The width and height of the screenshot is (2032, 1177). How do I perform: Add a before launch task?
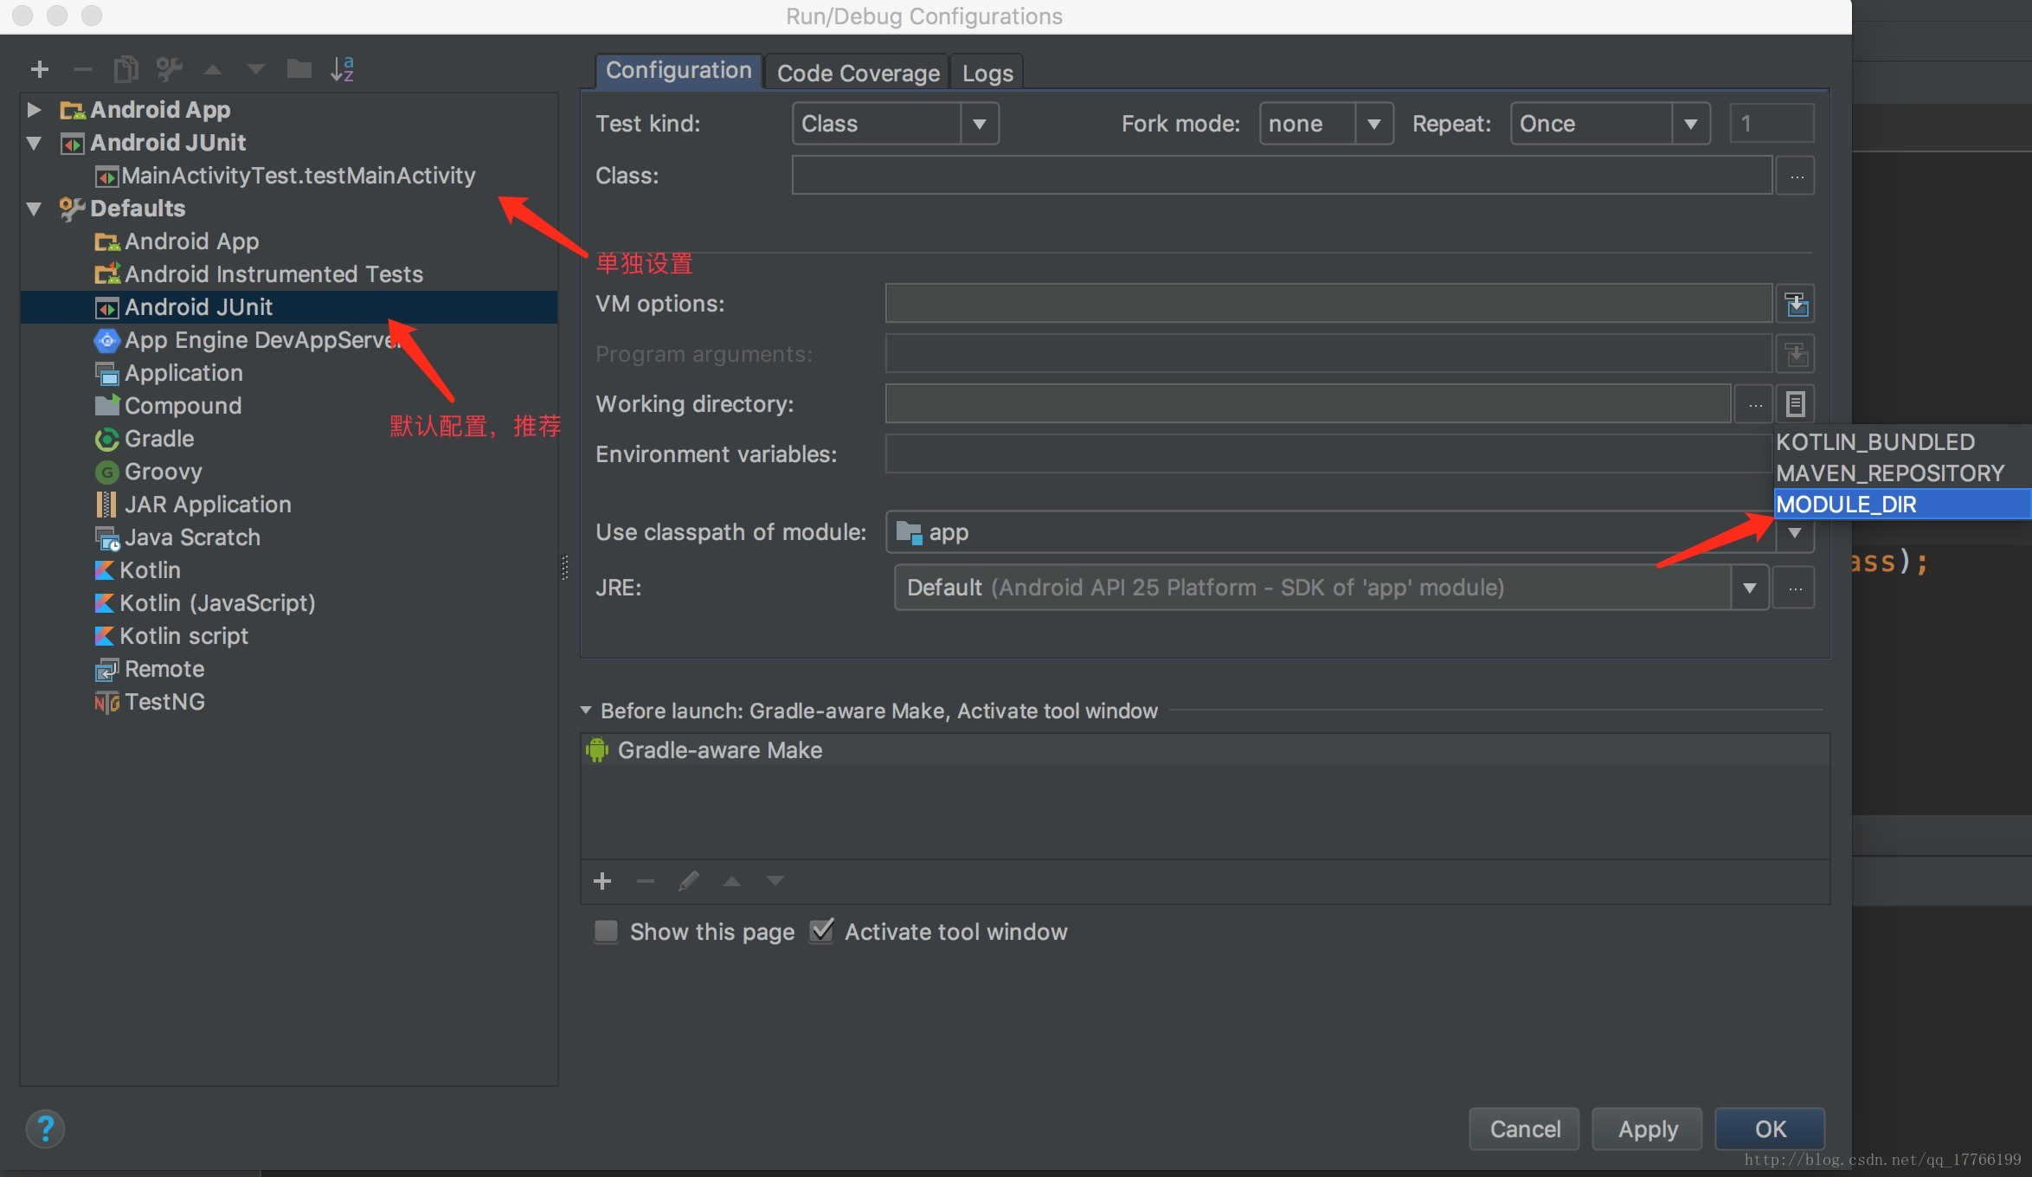point(602,881)
